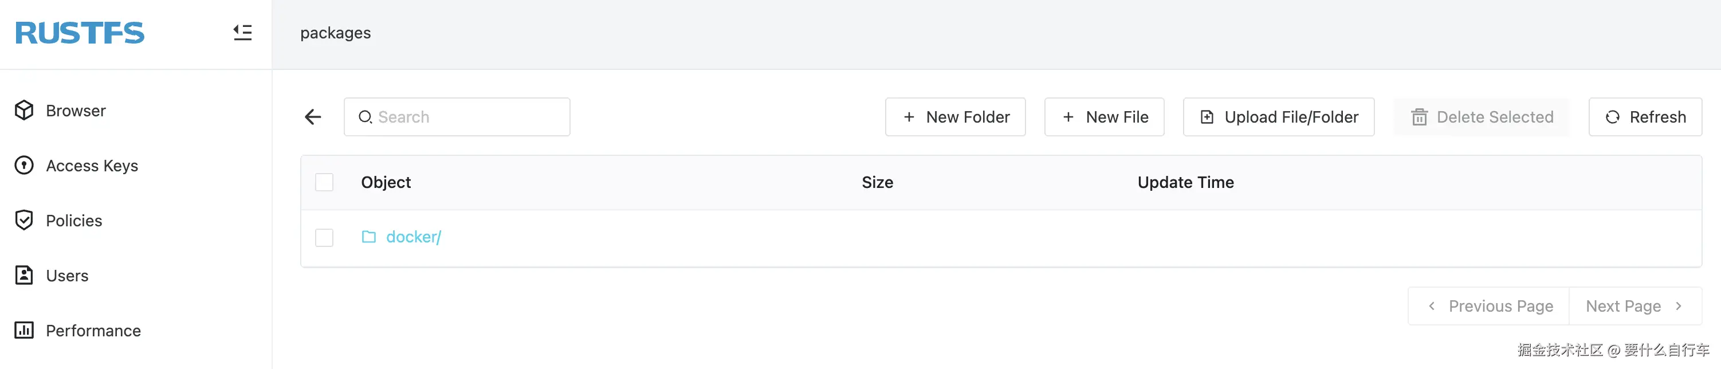Click the Users profile icon
Viewport: 1721px width, 369px height.
click(24, 275)
